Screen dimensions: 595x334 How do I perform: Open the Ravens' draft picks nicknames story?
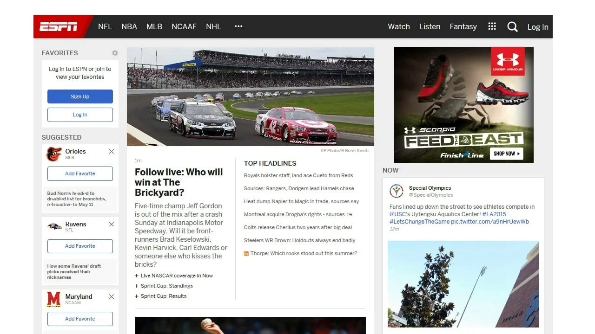tap(74, 271)
